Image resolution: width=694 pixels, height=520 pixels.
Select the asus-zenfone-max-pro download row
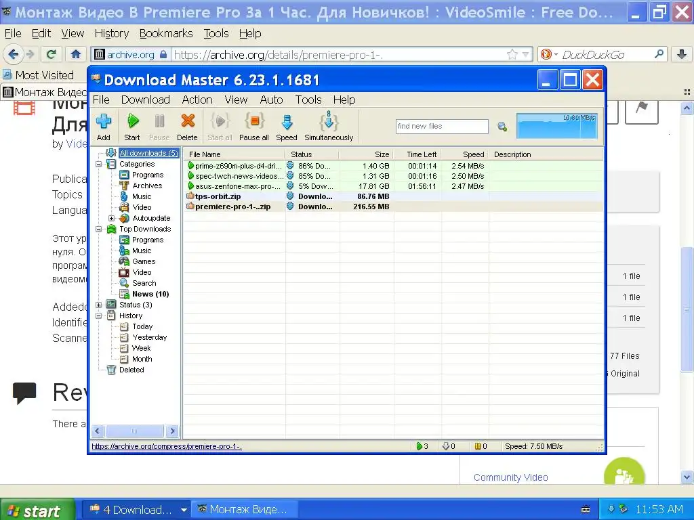pyautogui.click(x=393, y=186)
